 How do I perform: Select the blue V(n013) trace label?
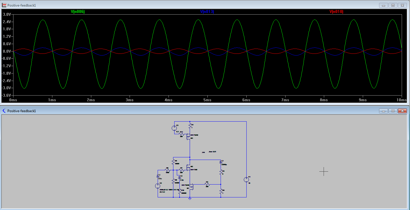(207, 12)
